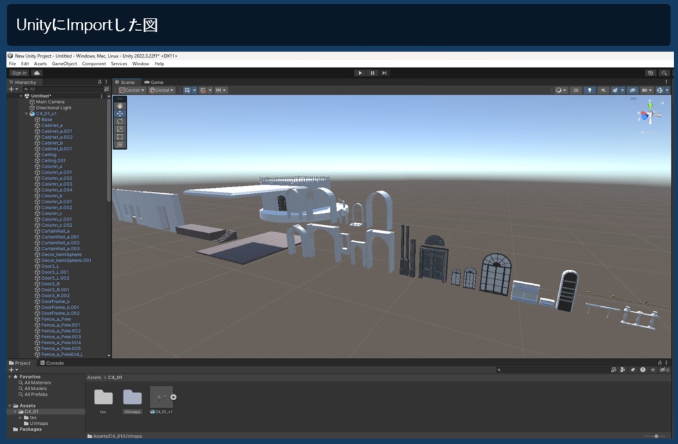
Task: Click the Hierarchy vertical scrollbar
Action: click(x=109, y=150)
